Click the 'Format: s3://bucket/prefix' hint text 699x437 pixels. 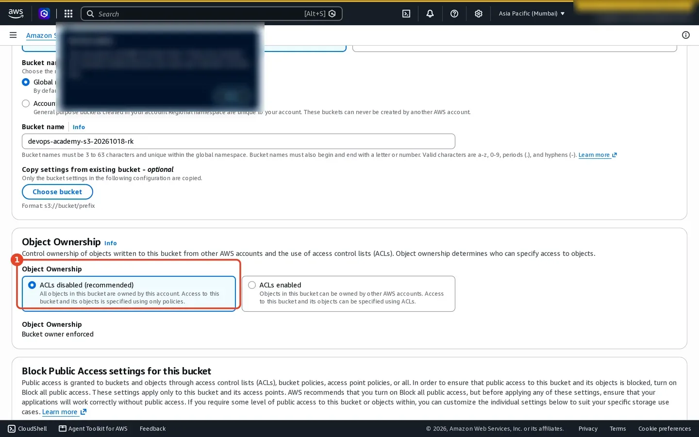[58, 206]
